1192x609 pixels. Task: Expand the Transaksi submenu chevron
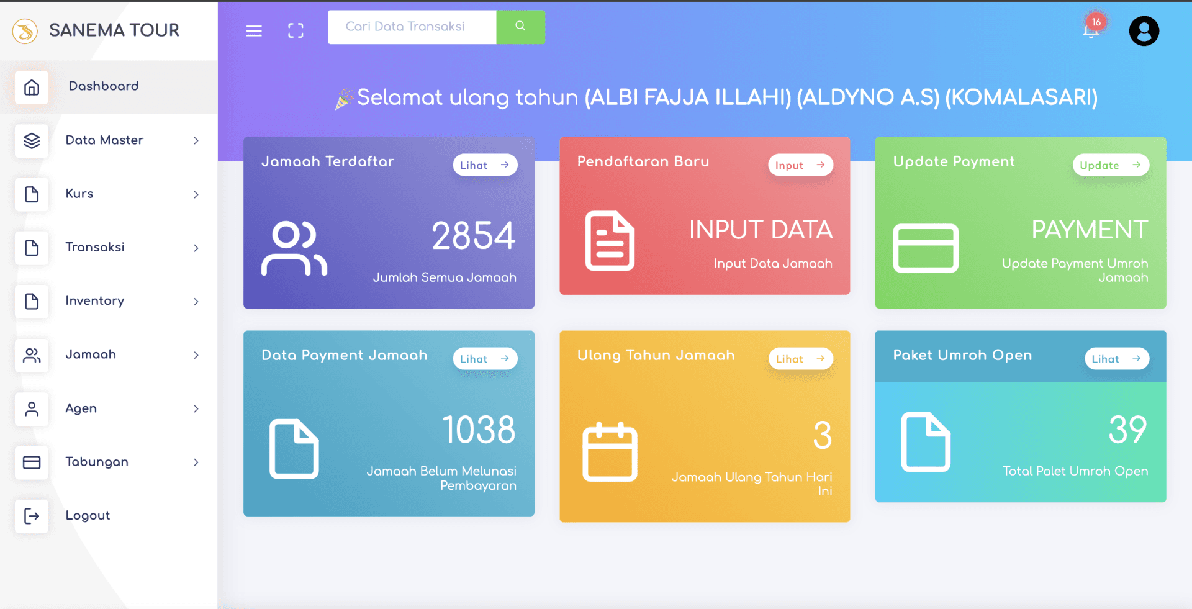pyautogui.click(x=196, y=248)
